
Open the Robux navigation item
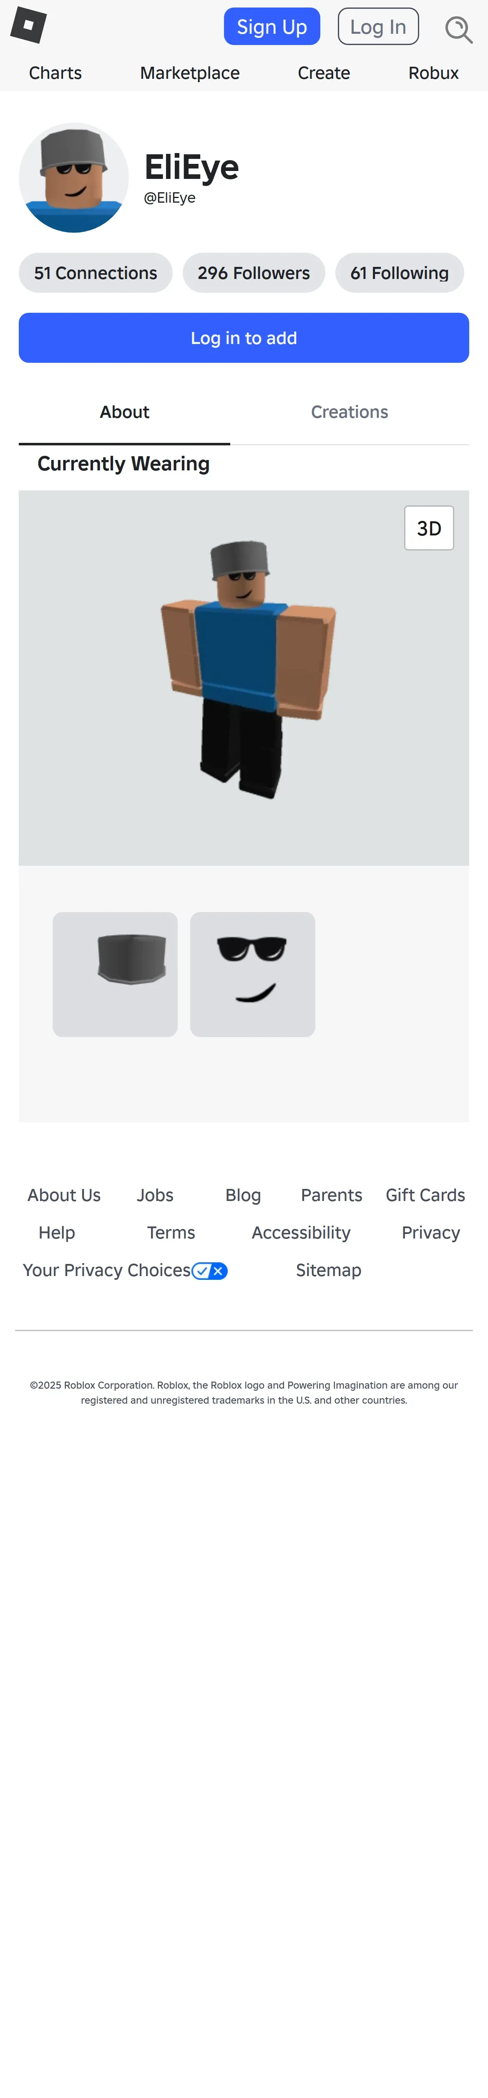click(433, 73)
